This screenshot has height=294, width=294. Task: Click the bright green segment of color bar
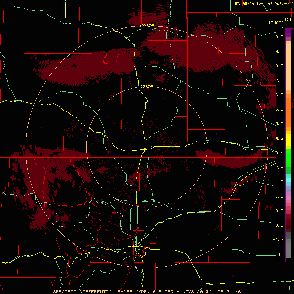[288, 158]
